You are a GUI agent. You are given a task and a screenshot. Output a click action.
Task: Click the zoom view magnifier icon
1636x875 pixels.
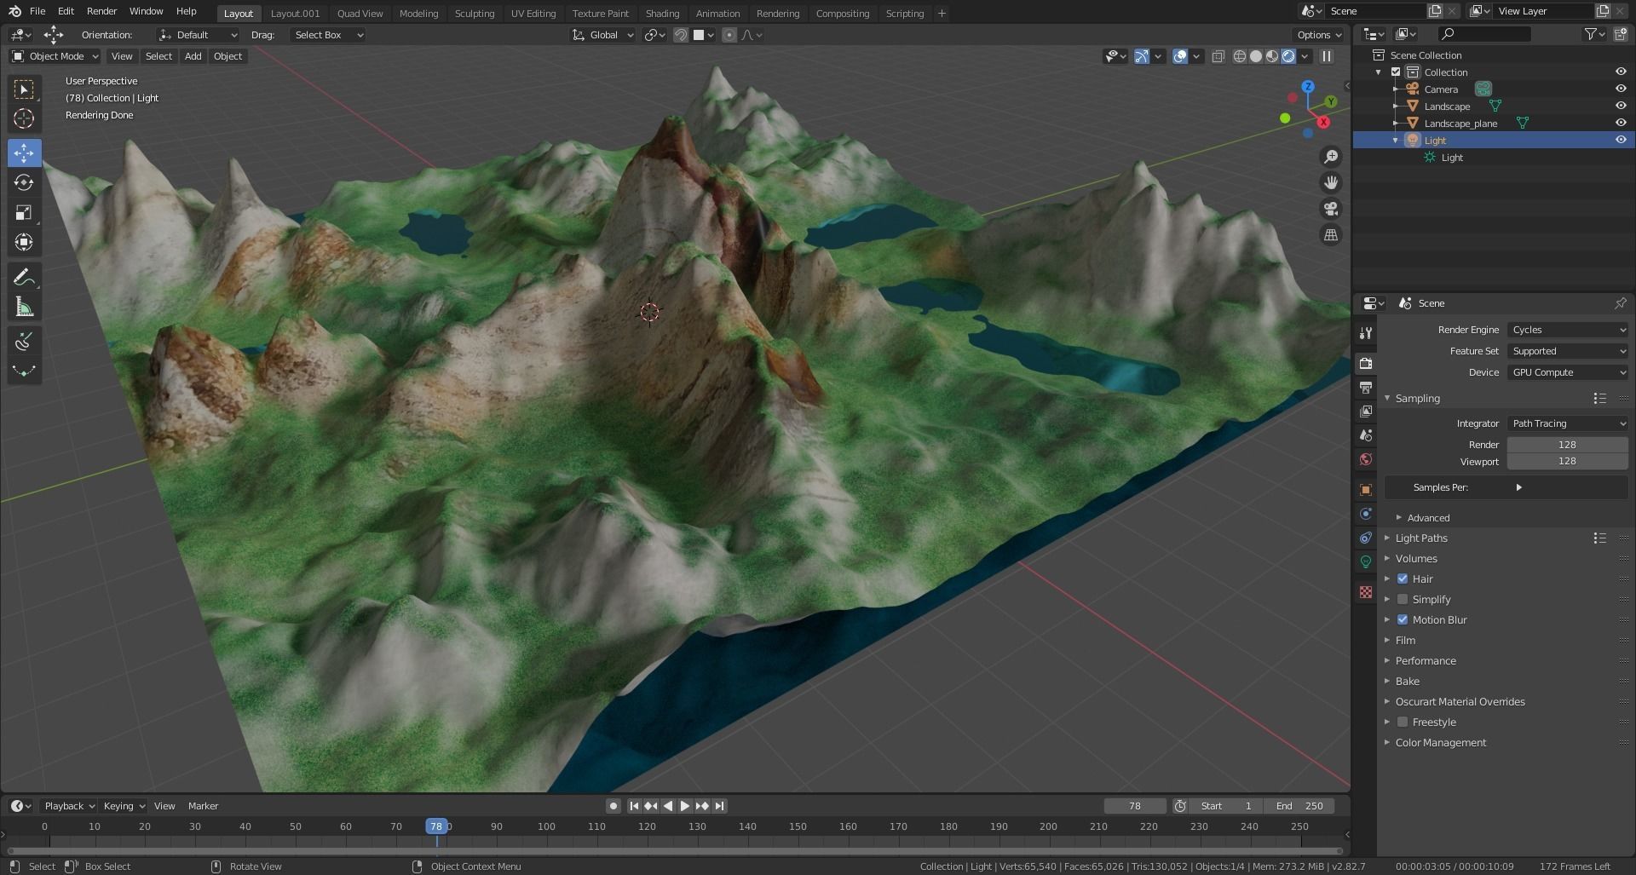(1331, 157)
